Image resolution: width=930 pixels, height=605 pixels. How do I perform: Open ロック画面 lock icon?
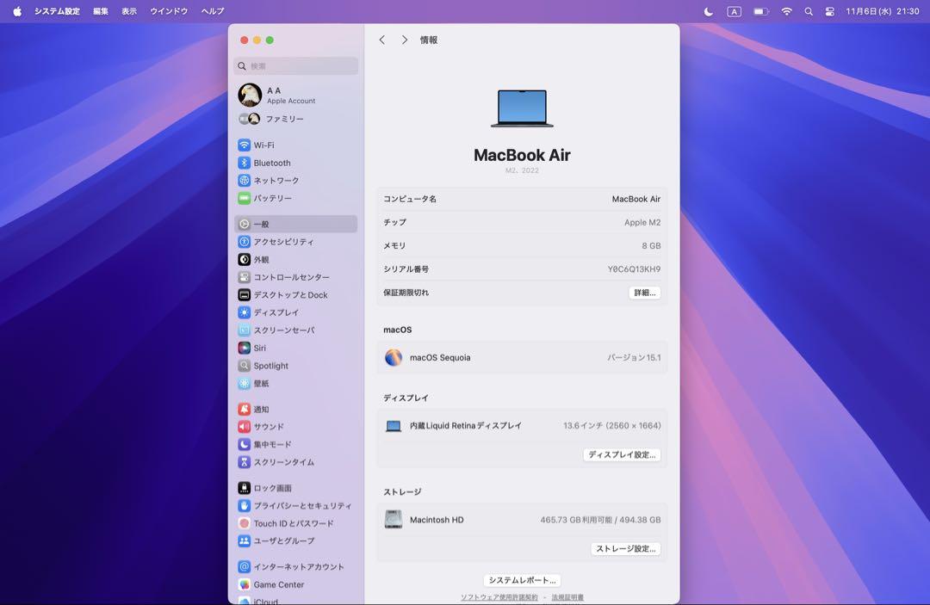244,488
